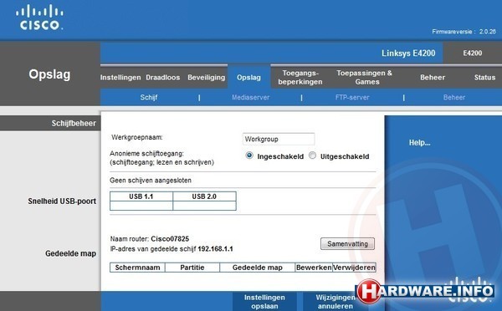Go to Toegangsbeperkingen tab
The width and height of the screenshot is (502, 311).
(x=300, y=78)
